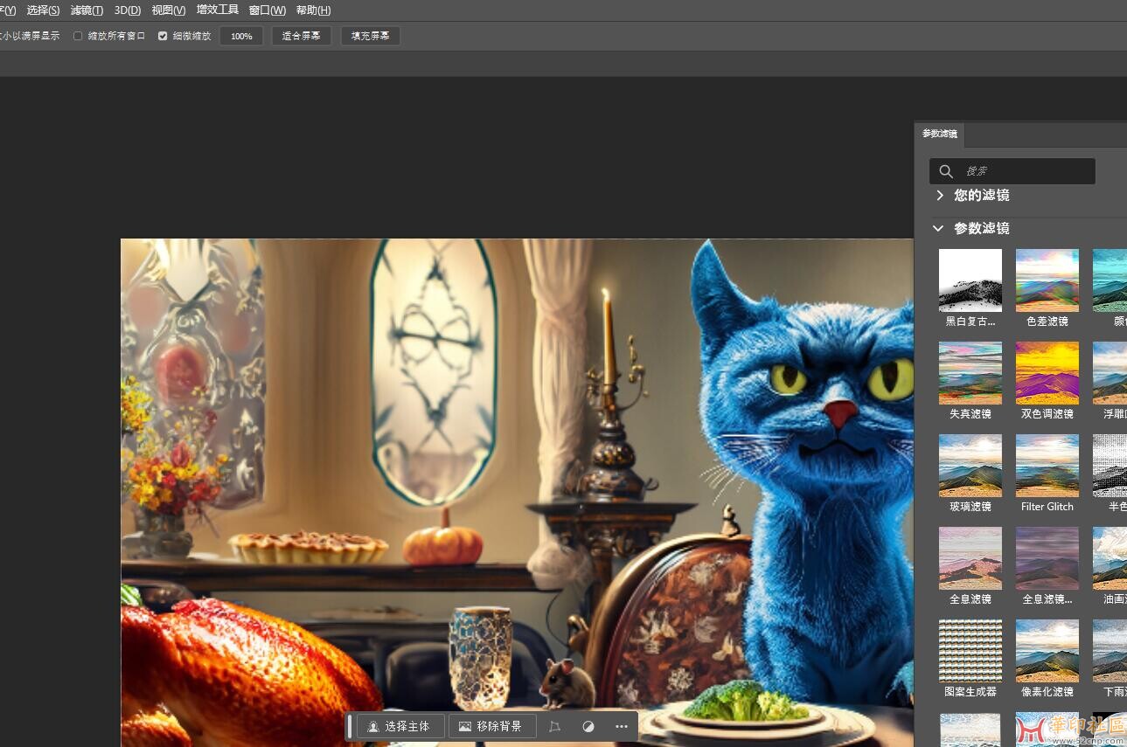Click the transform selection icon in contextual bar

point(554,726)
